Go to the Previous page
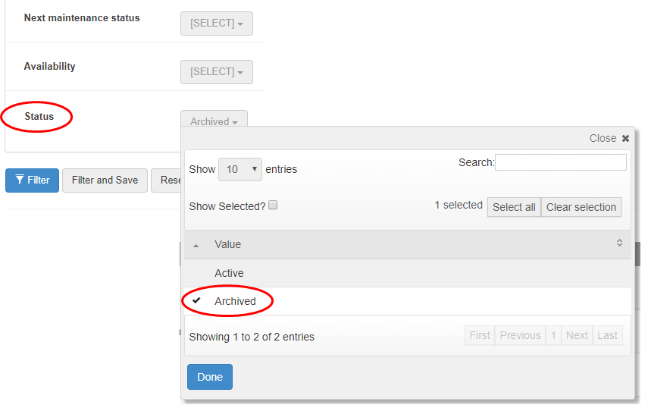The height and width of the screenshot is (408, 648). click(x=520, y=335)
